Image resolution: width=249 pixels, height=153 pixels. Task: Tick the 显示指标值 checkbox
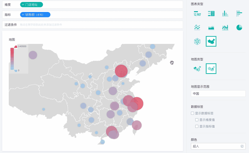click(x=197, y=126)
